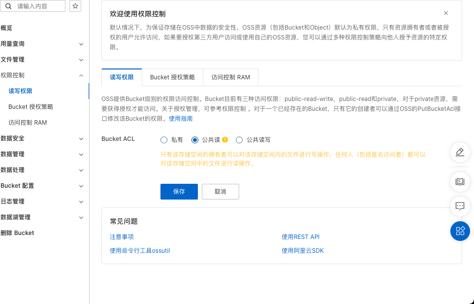Expand the 数据安全 menu chevron

81,139
